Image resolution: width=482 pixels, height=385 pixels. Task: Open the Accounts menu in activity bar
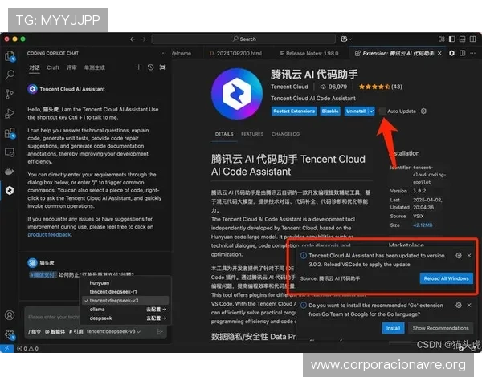tap(10, 315)
